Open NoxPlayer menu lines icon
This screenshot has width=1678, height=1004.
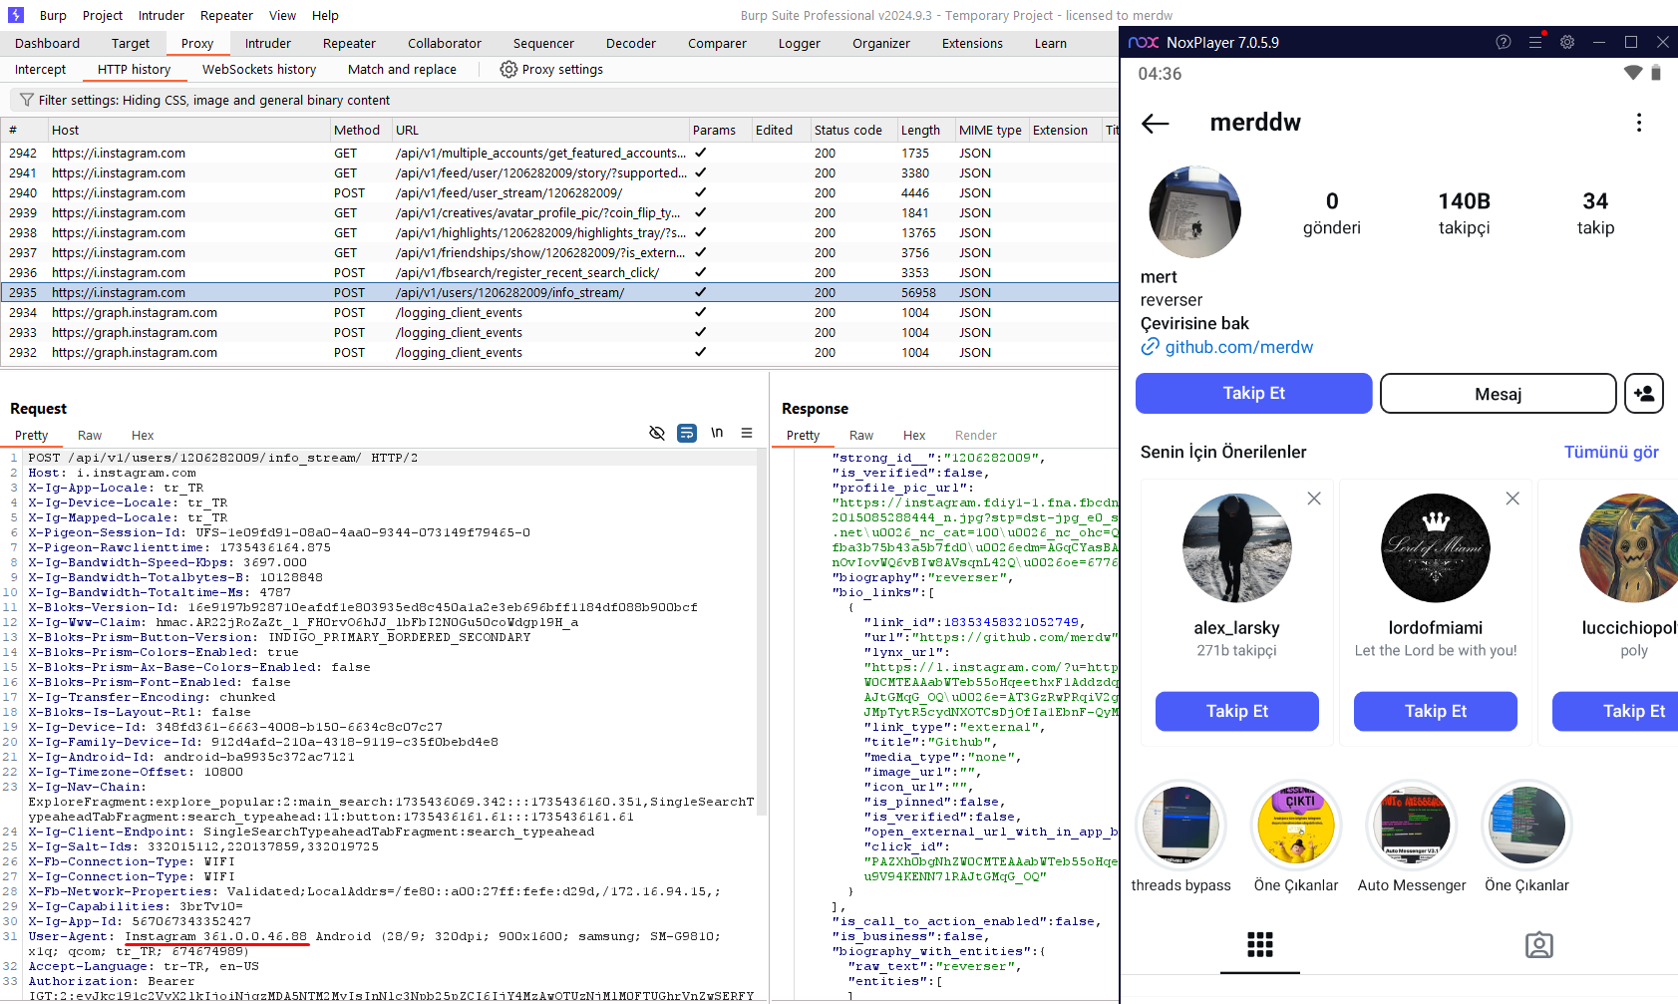1535,42
